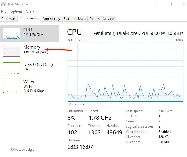Screen dimensions: 187x157
Task: Switch to the App history tab
Action: (x=51, y=19)
